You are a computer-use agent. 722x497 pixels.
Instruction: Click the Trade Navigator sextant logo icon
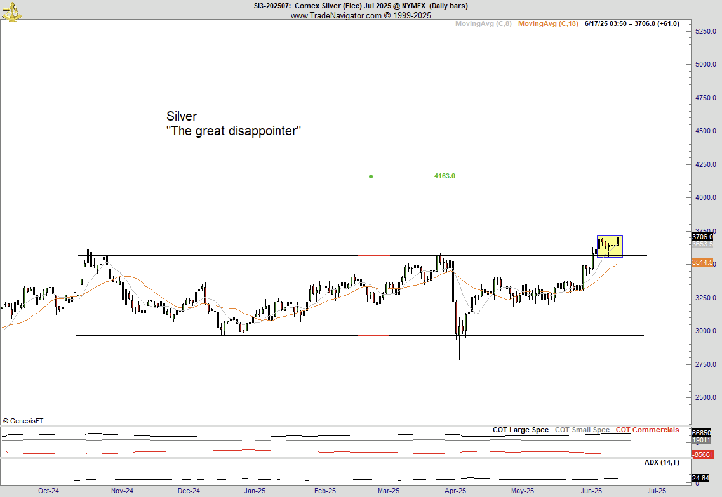[x=11, y=11]
